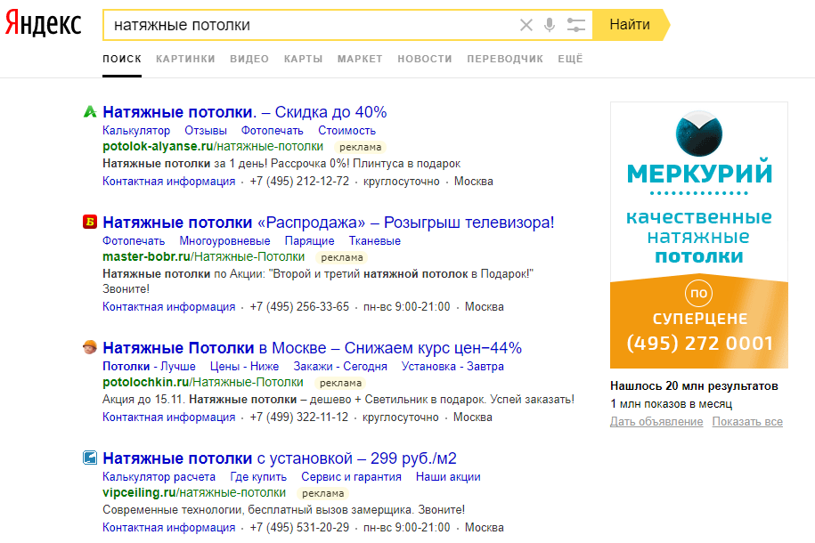Click the Яндекс logo
The width and height of the screenshot is (815, 543).
click(x=43, y=24)
